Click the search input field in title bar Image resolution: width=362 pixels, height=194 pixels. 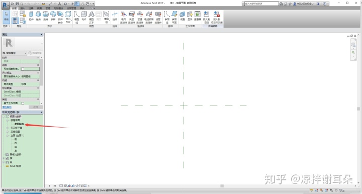click(261, 4)
